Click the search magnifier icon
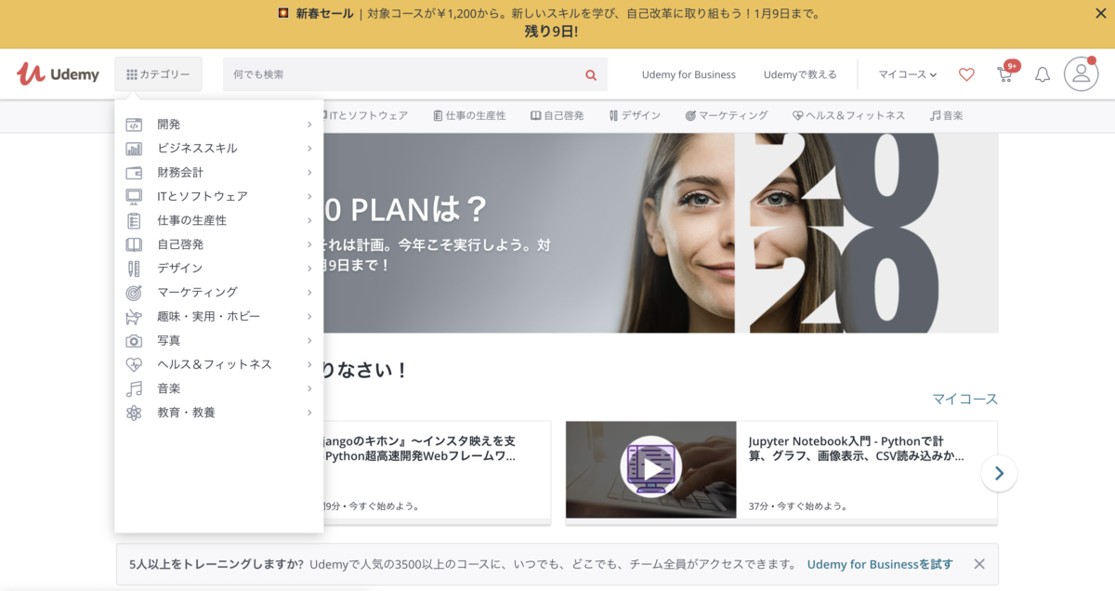Screen dimensions: 1115x591 [591, 74]
